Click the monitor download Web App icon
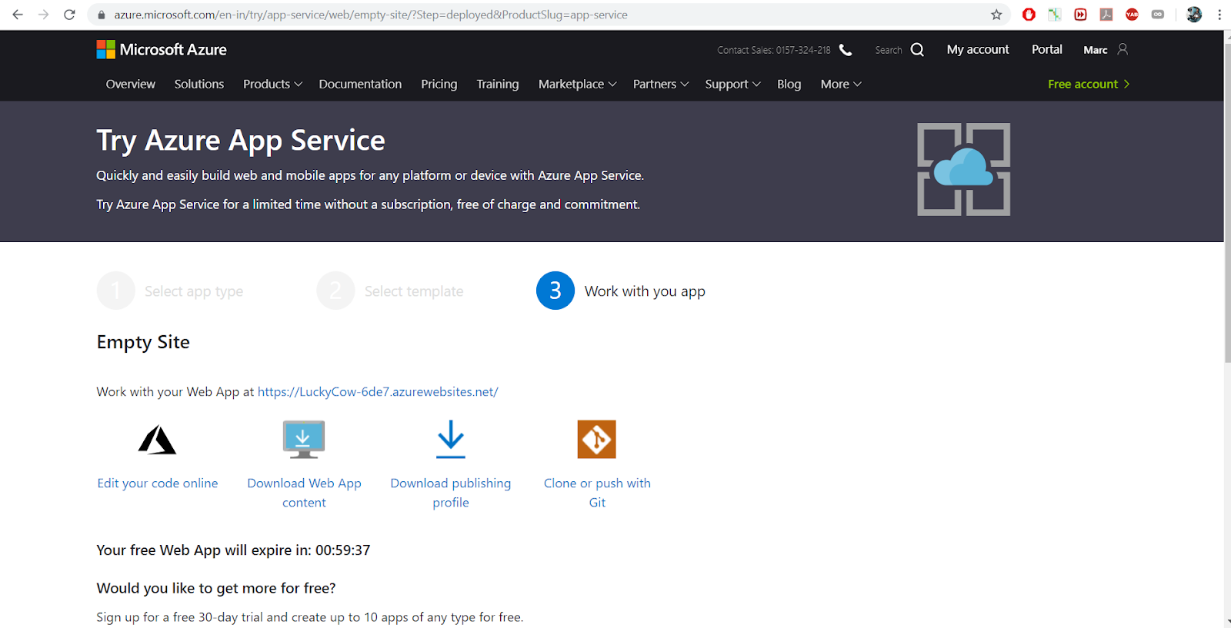The height and width of the screenshot is (628, 1231). click(x=304, y=440)
